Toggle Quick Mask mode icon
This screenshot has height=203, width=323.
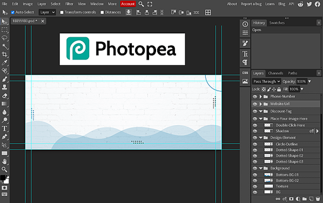[4, 188]
